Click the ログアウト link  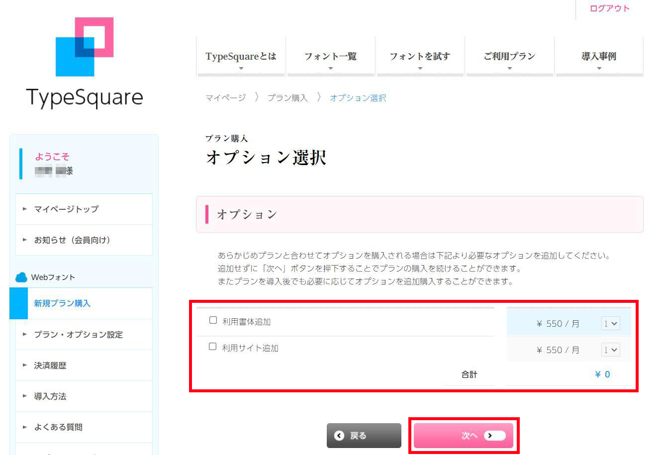[609, 8]
